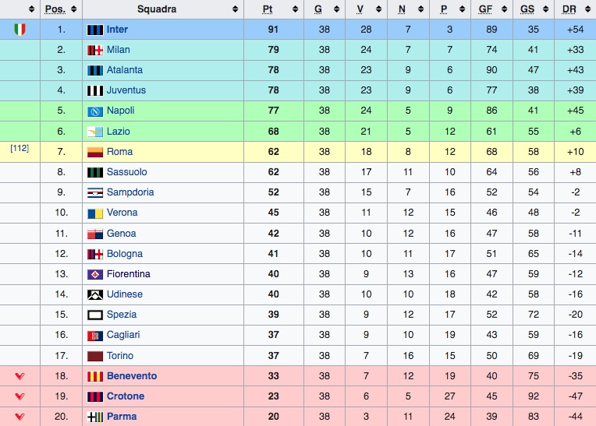
Task: Click the Udinese black-and-white flag icon
Action: [95, 294]
